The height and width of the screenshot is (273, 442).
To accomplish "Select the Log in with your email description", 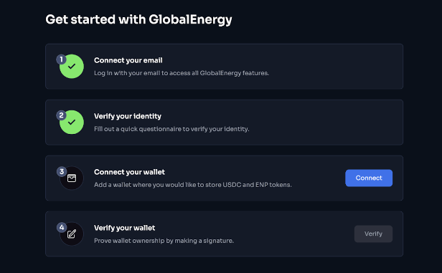I will 182,73.
